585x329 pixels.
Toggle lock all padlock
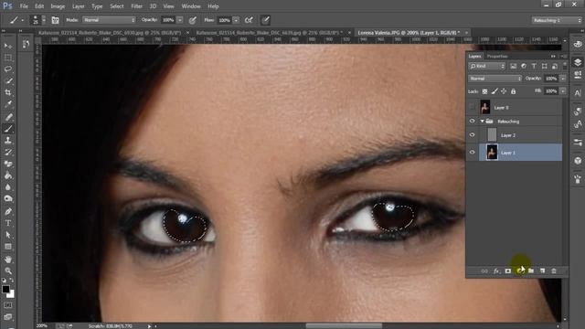click(x=514, y=91)
